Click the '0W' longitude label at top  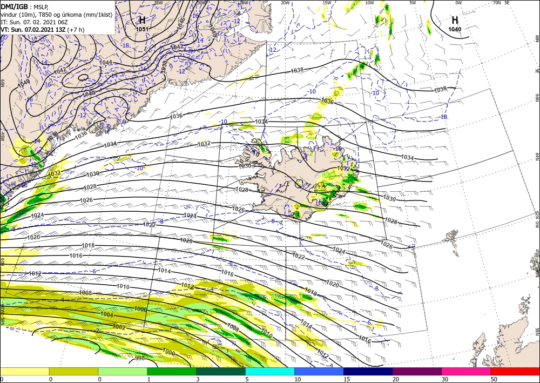click(458, 3)
